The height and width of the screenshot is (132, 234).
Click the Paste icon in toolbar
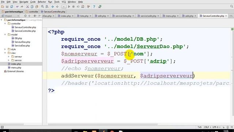pyautogui.click(x=37, y=7)
